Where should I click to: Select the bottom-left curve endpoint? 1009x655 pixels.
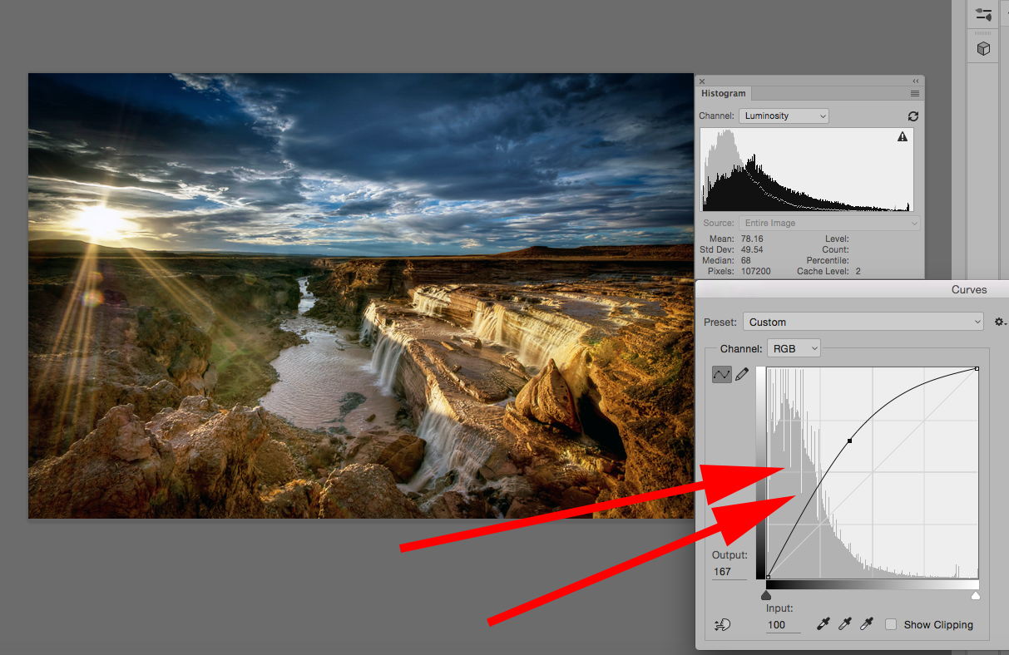(767, 577)
